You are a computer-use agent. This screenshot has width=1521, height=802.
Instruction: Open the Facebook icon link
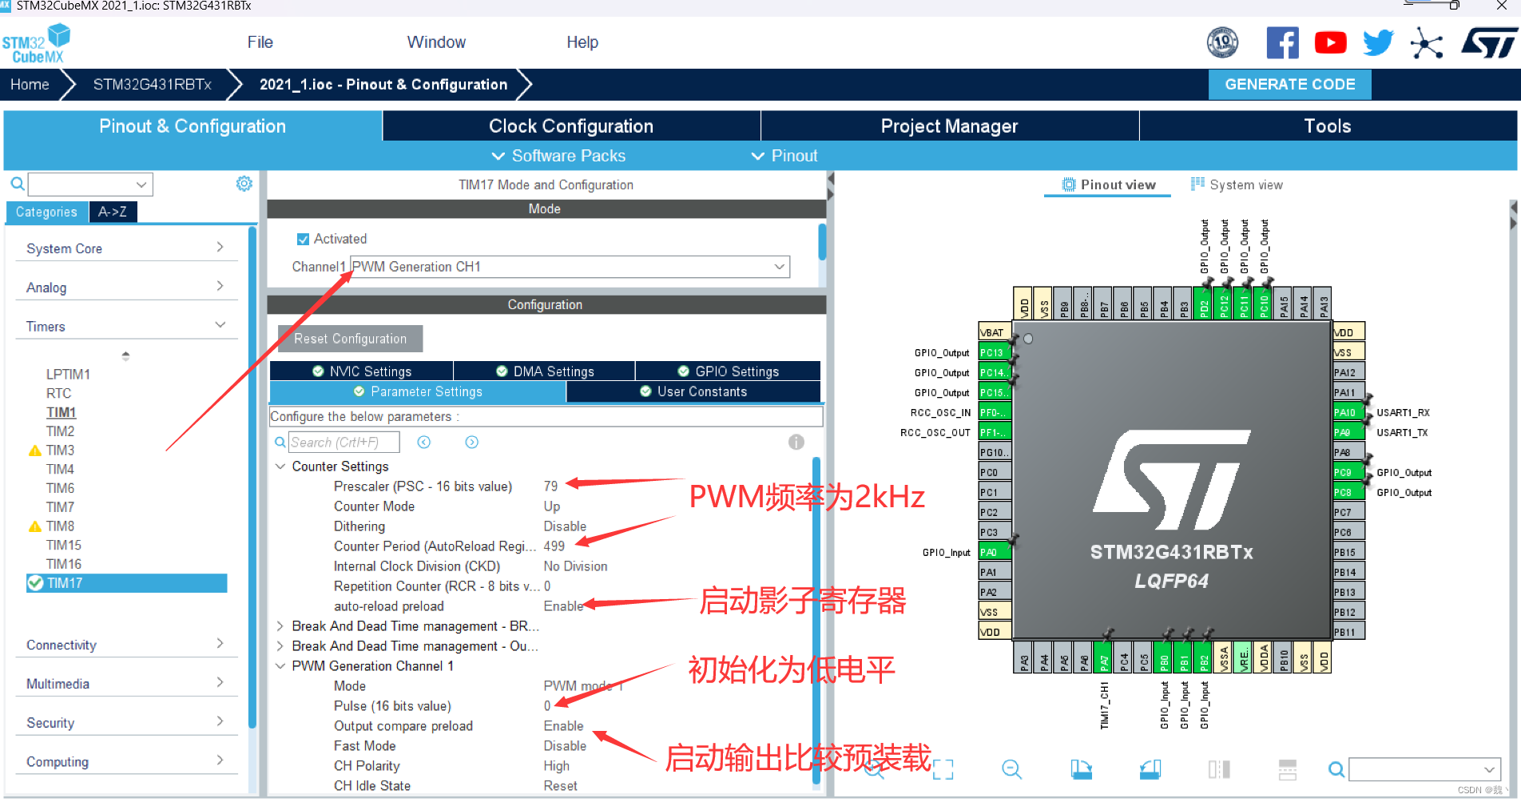[x=1282, y=42]
